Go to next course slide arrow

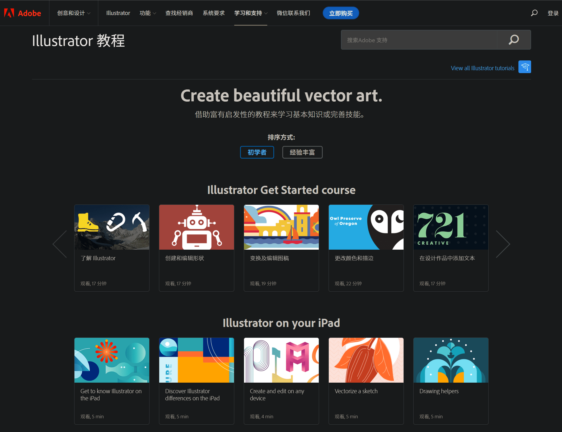coord(503,244)
